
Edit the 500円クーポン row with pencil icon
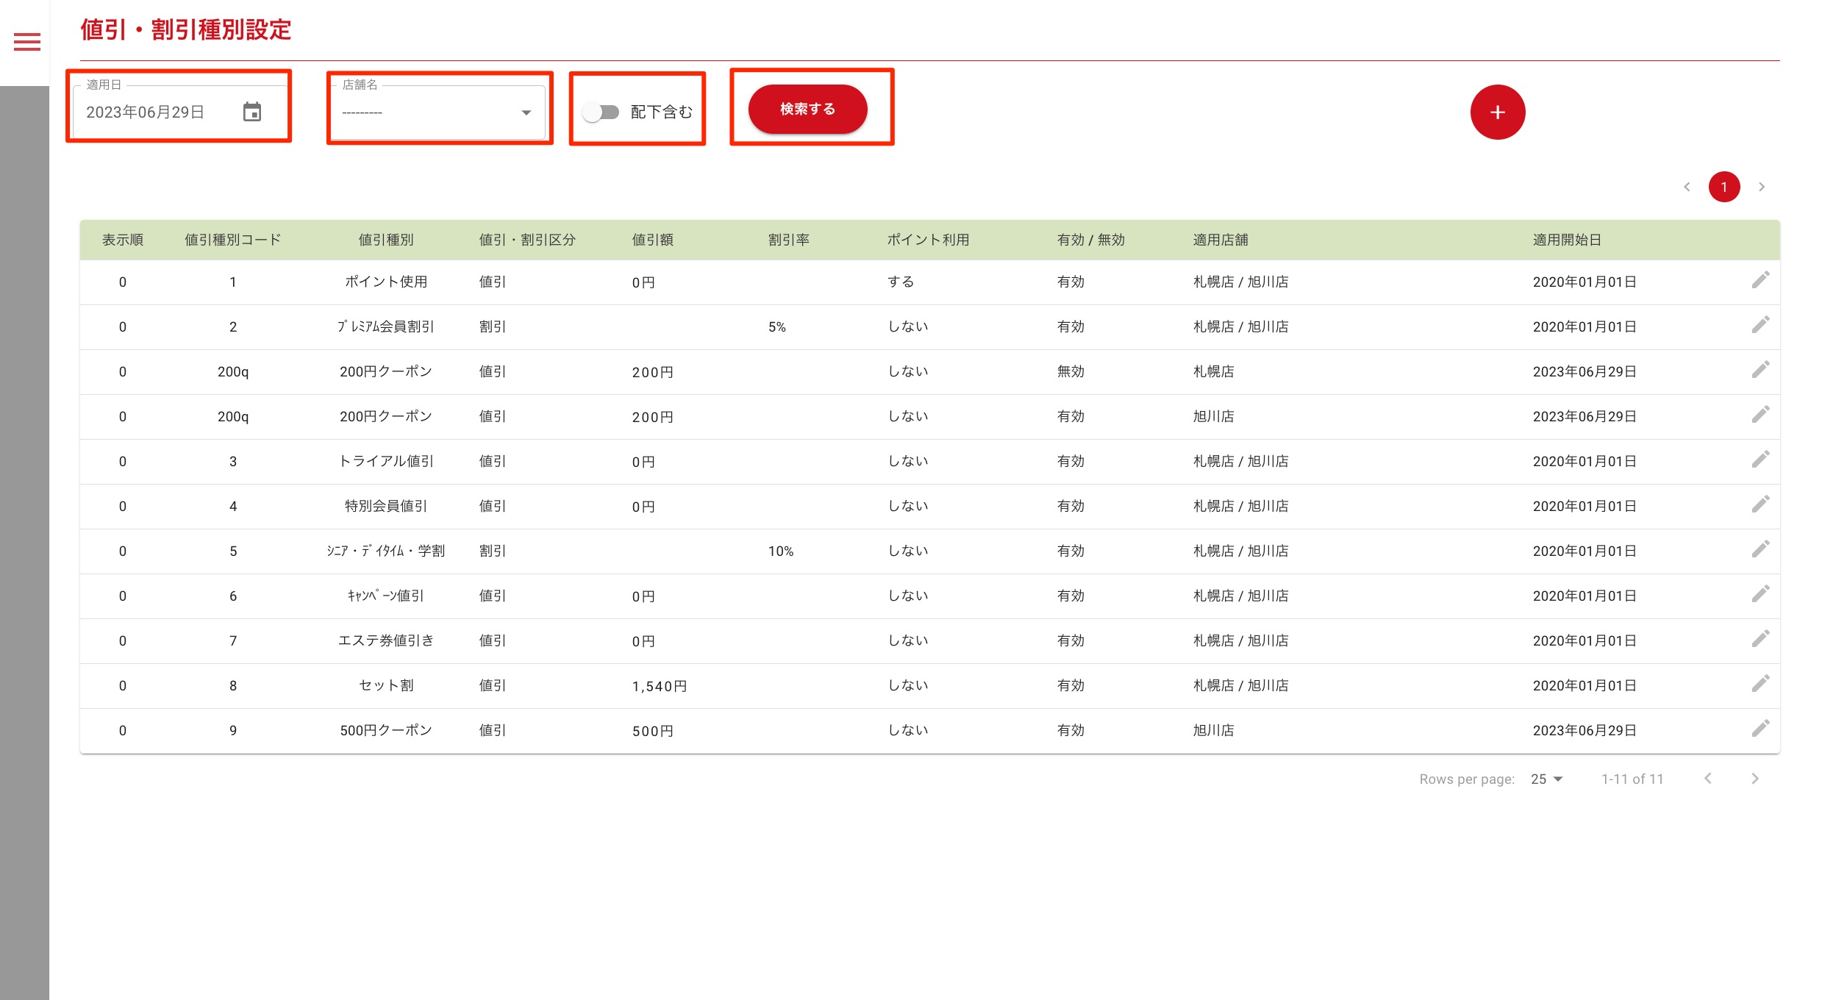(x=1760, y=729)
